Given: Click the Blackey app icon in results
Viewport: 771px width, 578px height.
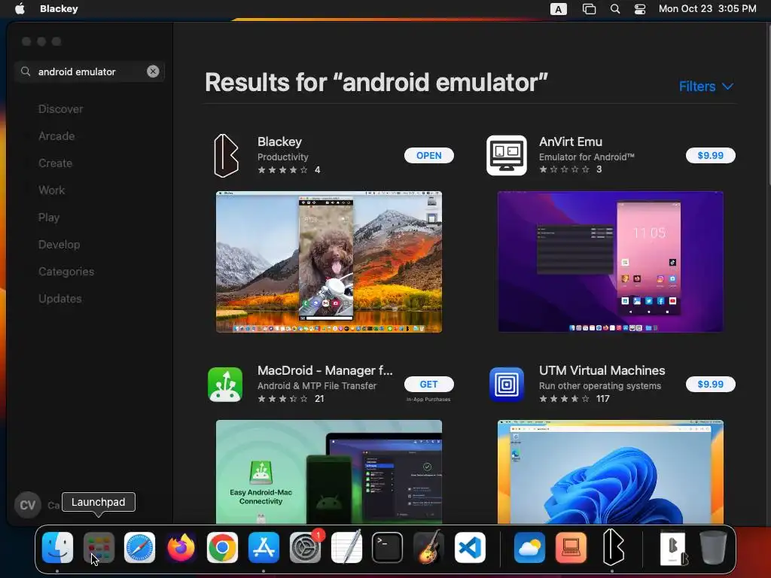Looking at the screenshot, I should pyautogui.click(x=226, y=155).
